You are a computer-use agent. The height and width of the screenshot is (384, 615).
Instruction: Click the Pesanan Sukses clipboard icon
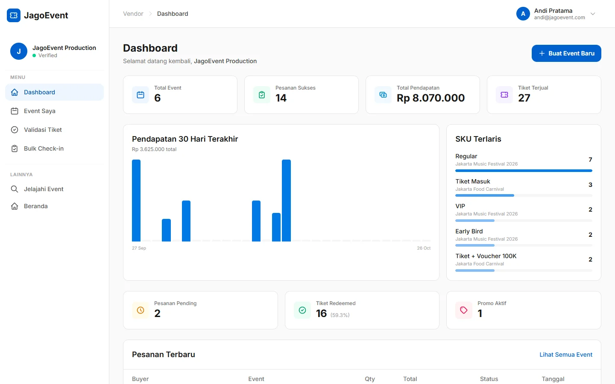click(x=262, y=95)
